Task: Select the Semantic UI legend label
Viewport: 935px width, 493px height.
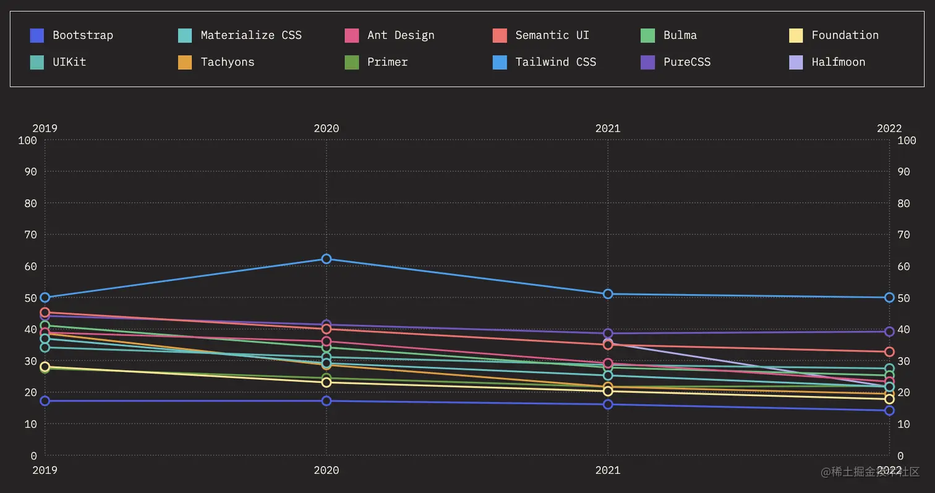Action: 552,35
